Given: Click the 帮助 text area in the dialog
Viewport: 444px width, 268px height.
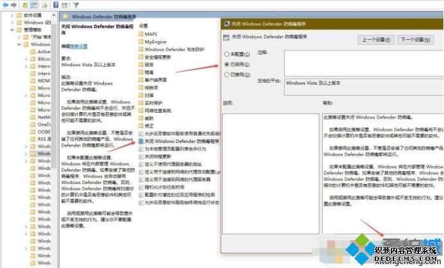Looking at the screenshot, I should click(x=383, y=174).
